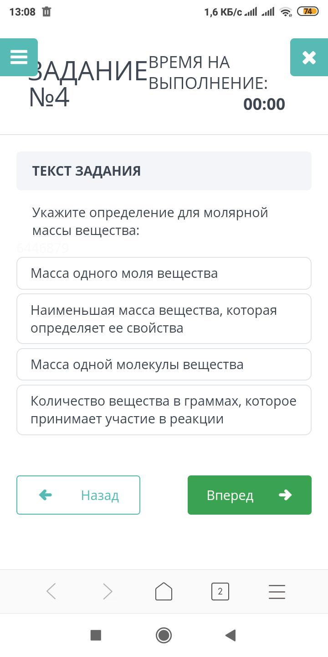The height and width of the screenshot is (657, 328).
Task: Go to the browser home page icon
Action: coord(164,591)
